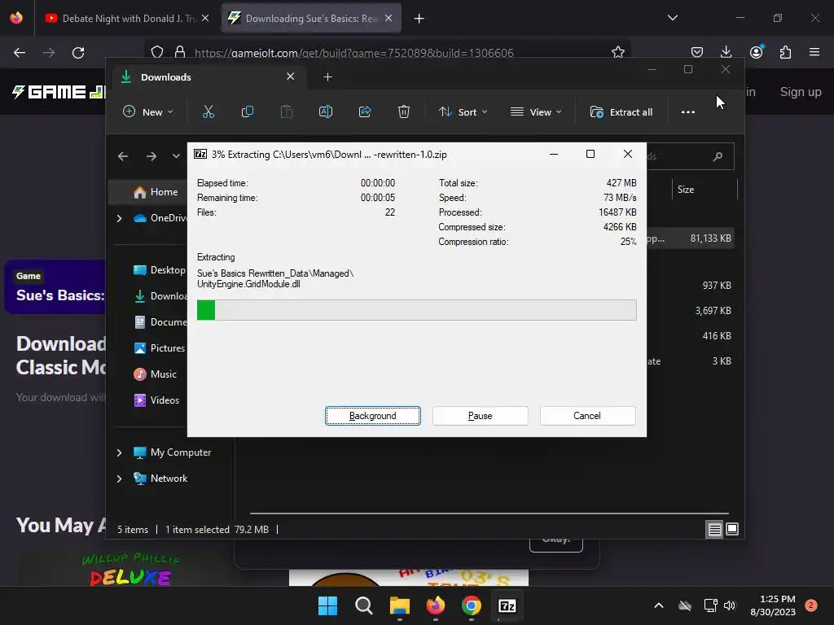Select the Downloads Explorer tab
The image size is (834, 625).
point(208,77)
